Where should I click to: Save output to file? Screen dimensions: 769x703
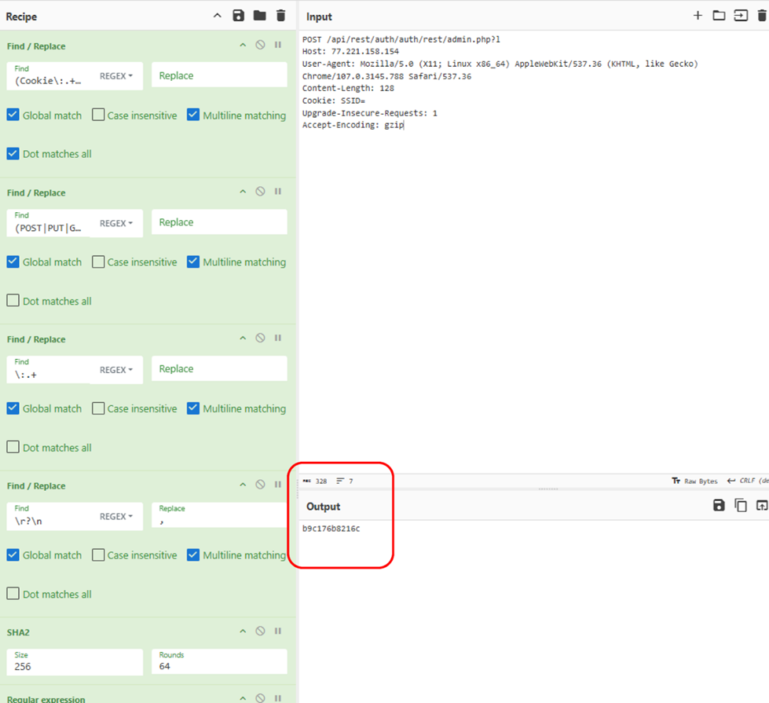coord(719,505)
